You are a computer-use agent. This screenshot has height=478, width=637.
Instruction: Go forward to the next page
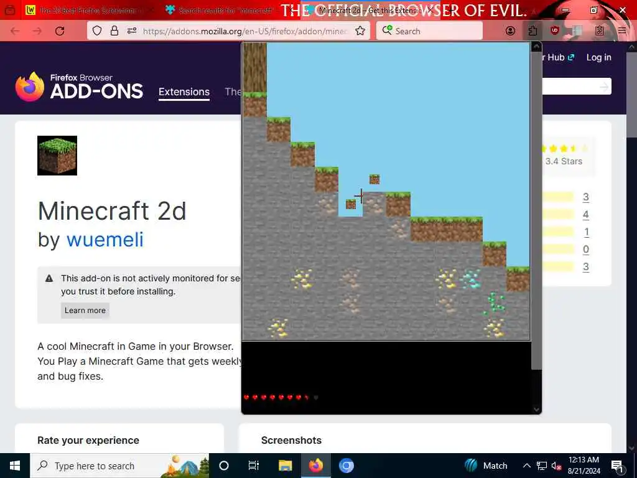[37, 31]
